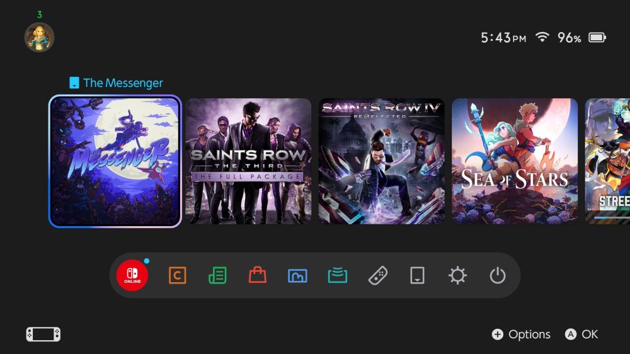Open System Settings gear icon
The width and height of the screenshot is (630, 354).
(457, 276)
